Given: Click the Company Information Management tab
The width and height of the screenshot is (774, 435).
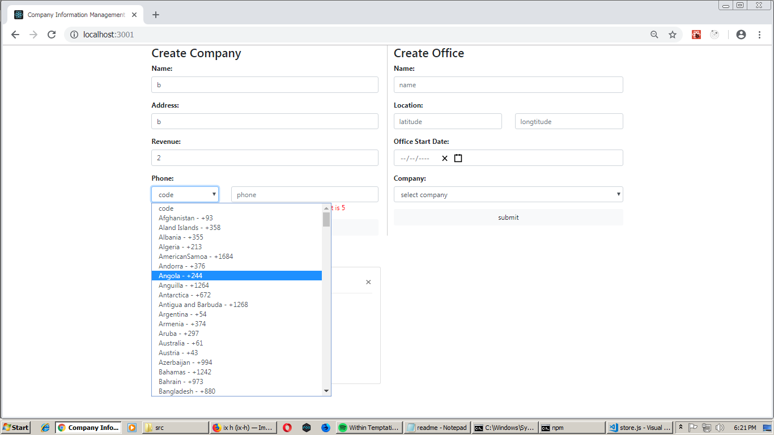Looking at the screenshot, I should (75, 15).
